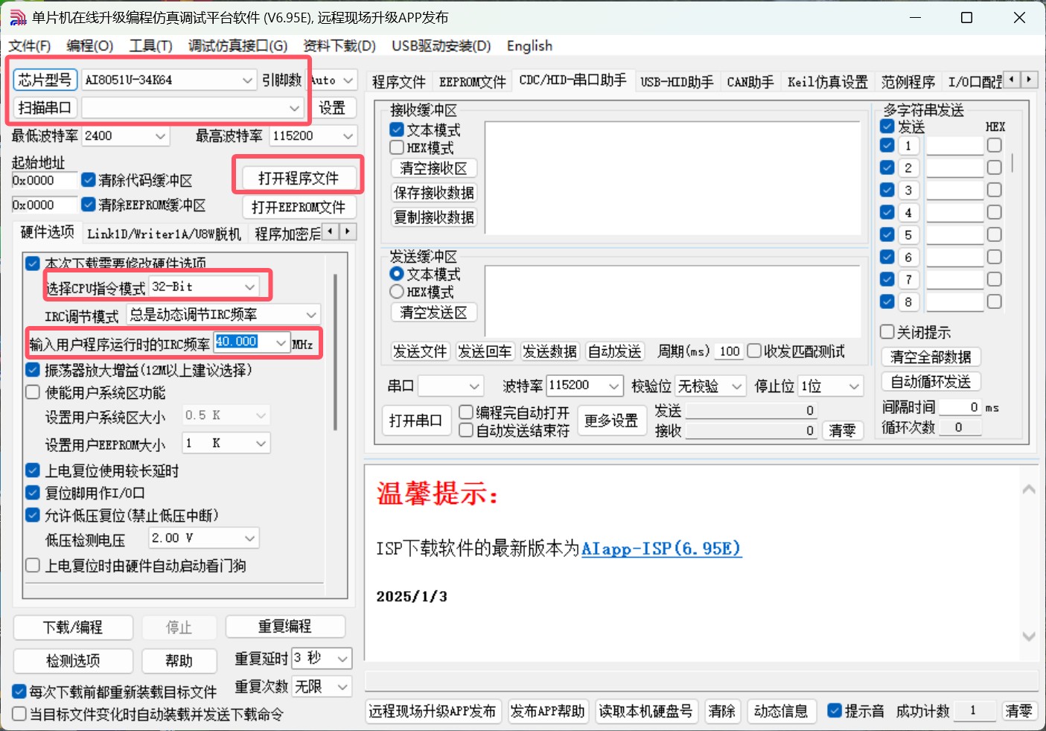Enable 关闭提示 checkbox
The height and width of the screenshot is (731, 1046).
(887, 332)
